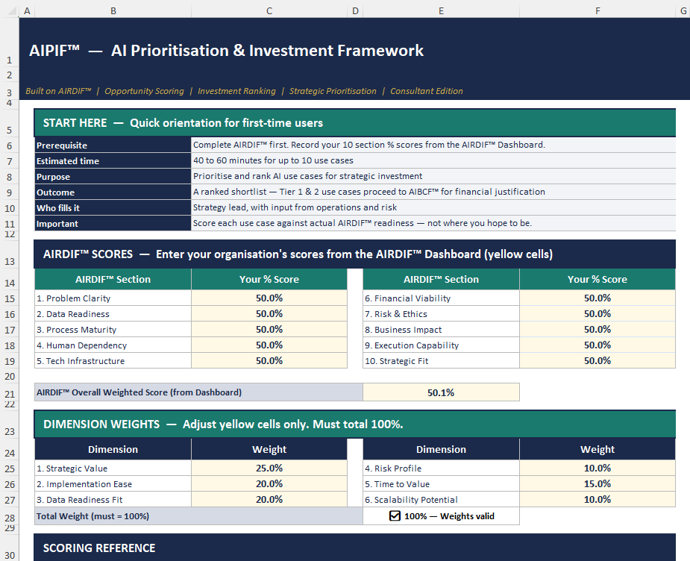Select Strategic Fit score cell
The height and width of the screenshot is (561, 690).
[x=598, y=361]
